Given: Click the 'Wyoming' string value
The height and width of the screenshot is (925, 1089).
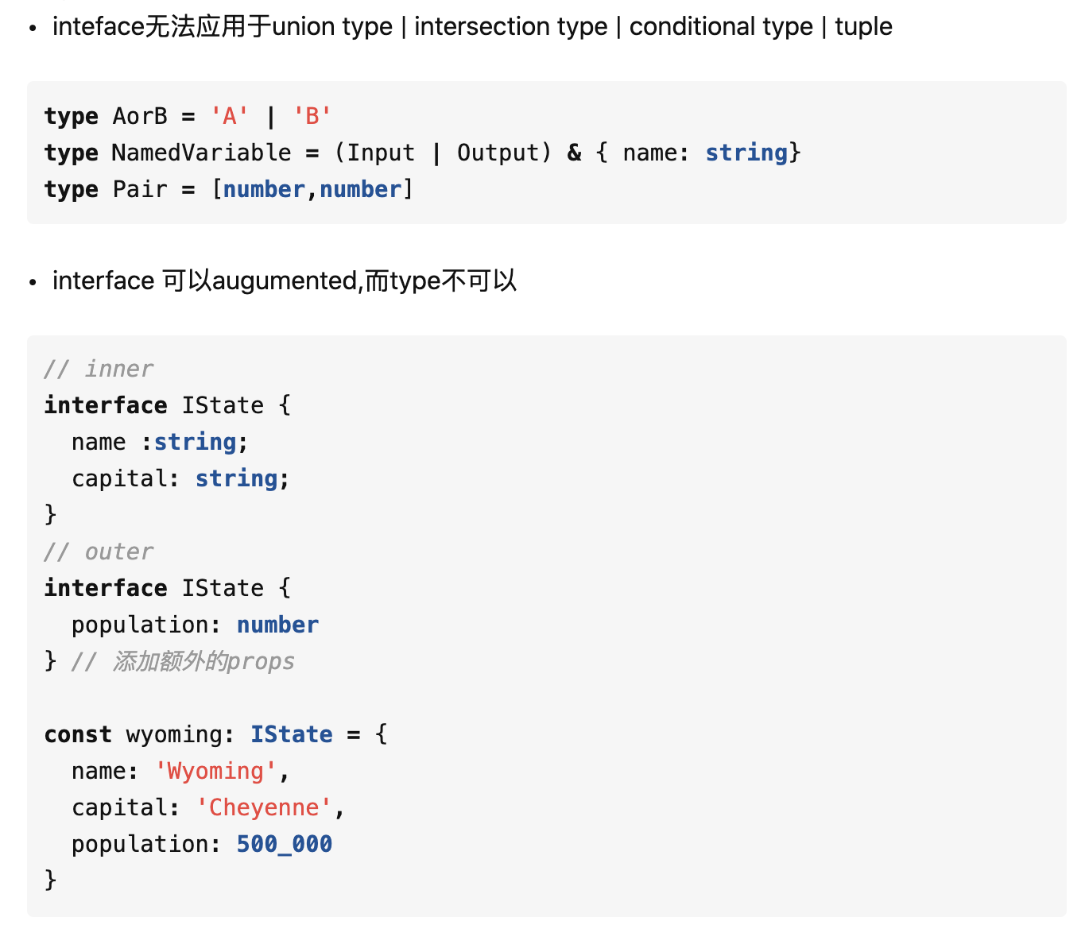Looking at the screenshot, I should click(x=215, y=771).
